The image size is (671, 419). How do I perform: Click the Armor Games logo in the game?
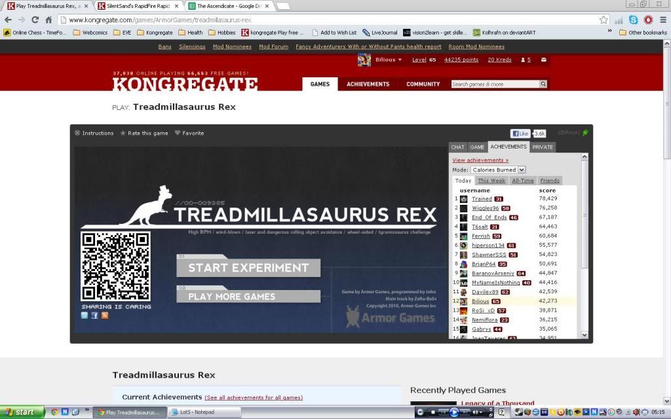click(x=391, y=317)
